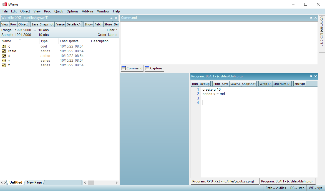Image resolution: width=325 pixels, height=191 pixels.
Task: Open the Add-ins menu
Action: pyautogui.click(x=88, y=11)
